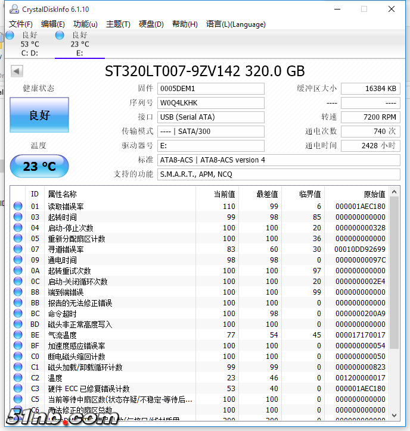The width and height of the screenshot is (410, 431).
Task: Click the drive letter field E:
Action: (x=211, y=146)
